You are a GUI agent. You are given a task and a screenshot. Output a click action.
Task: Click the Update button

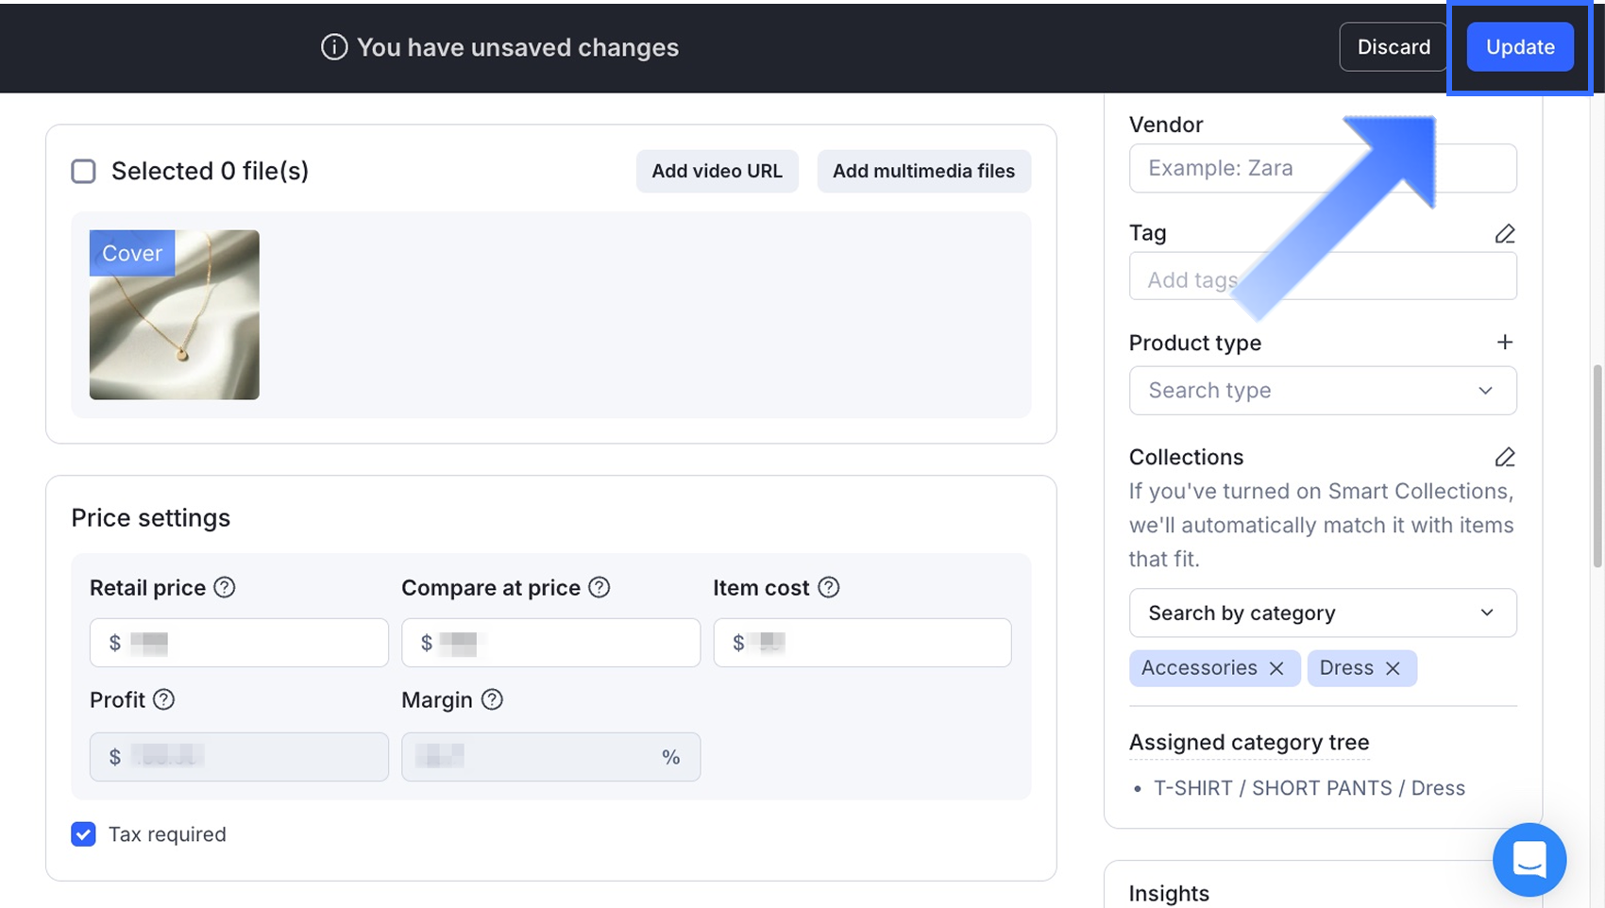point(1519,47)
